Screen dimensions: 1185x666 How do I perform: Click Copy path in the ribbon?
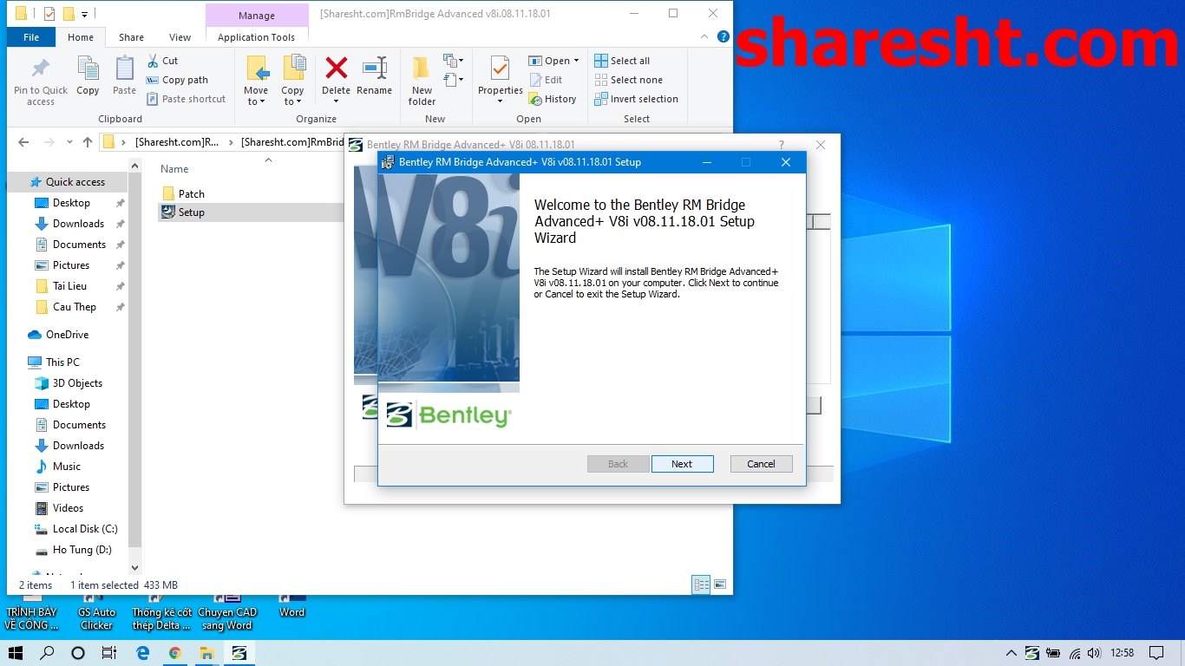pyautogui.click(x=177, y=80)
